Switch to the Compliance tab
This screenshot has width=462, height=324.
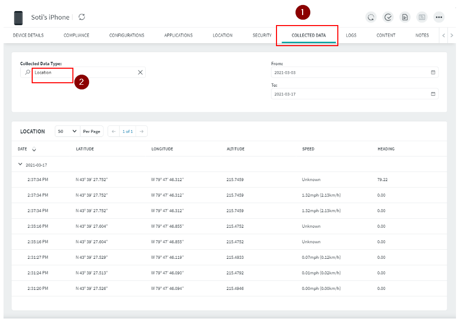(x=76, y=35)
